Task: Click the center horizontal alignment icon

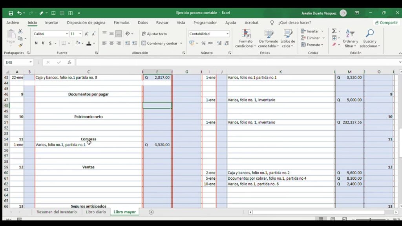Action: (111, 43)
